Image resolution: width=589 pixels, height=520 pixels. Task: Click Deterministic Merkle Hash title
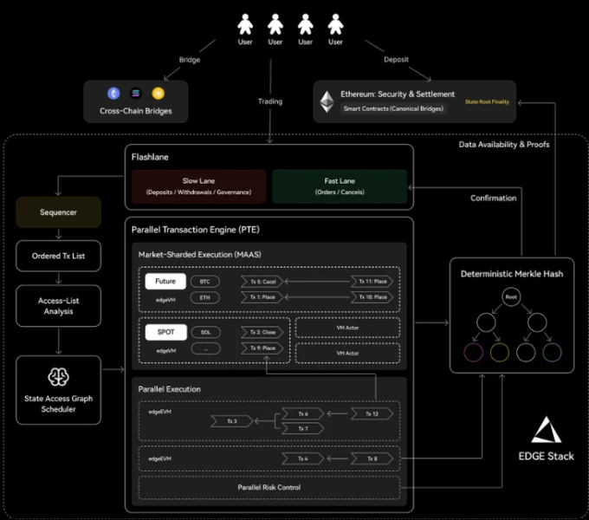point(512,274)
